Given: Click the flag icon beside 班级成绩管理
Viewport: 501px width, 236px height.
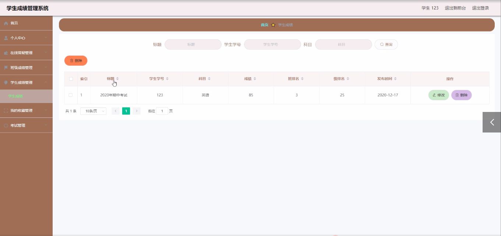Looking at the screenshot, I should coord(6,68).
